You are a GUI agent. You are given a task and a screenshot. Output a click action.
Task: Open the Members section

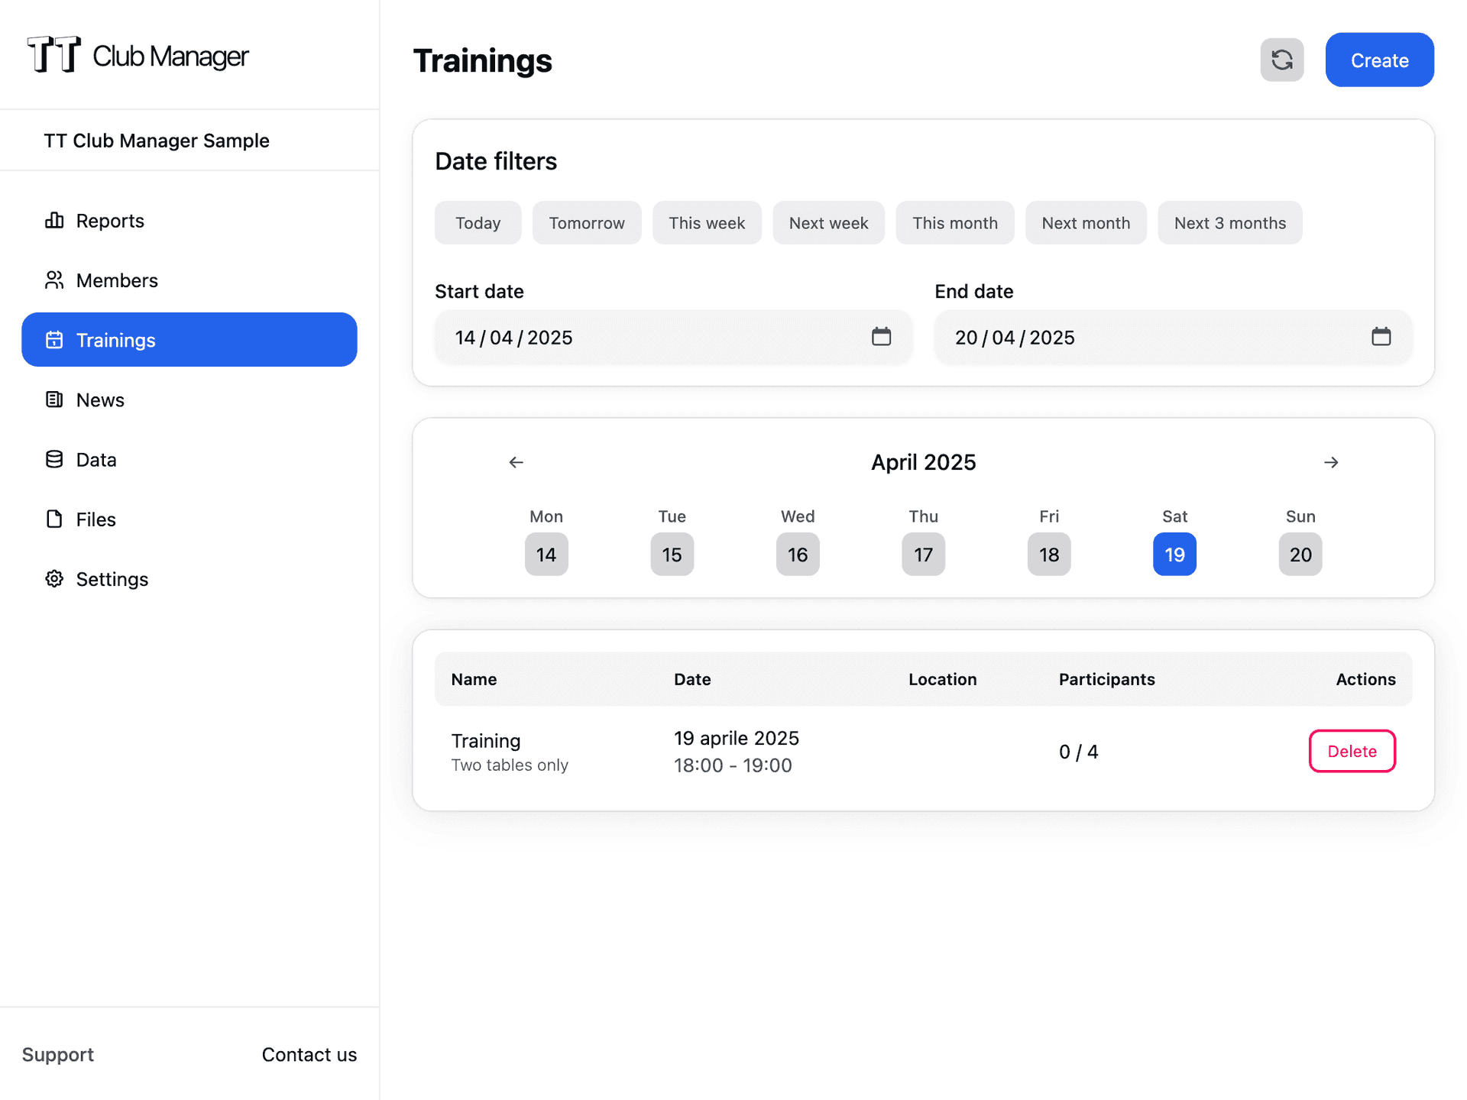pyautogui.click(x=117, y=280)
